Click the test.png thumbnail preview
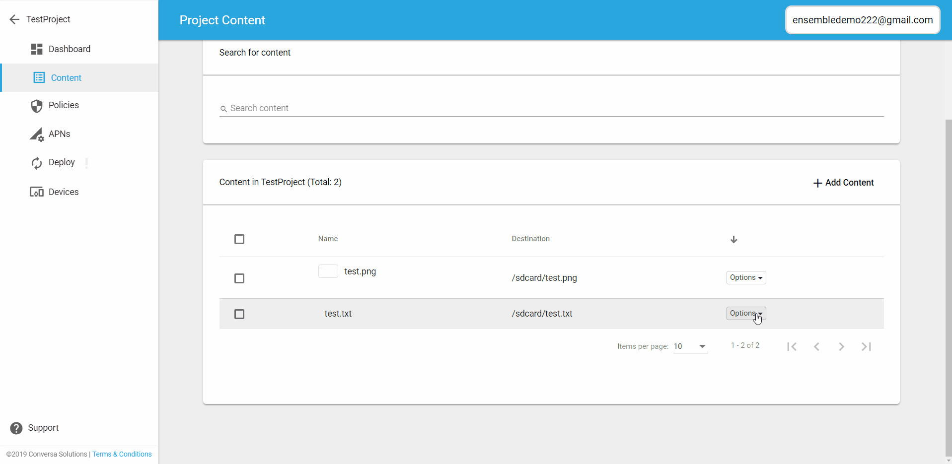952x464 pixels. 328,271
